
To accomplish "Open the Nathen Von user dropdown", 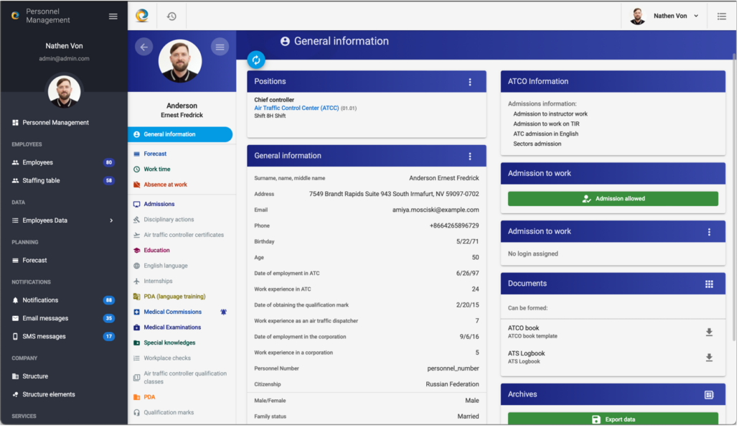I will (664, 16).
